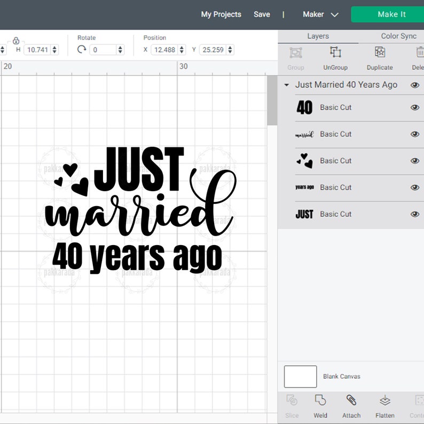
Task: Hide the '40' Basic Cut layer
Action: [415, 107]
